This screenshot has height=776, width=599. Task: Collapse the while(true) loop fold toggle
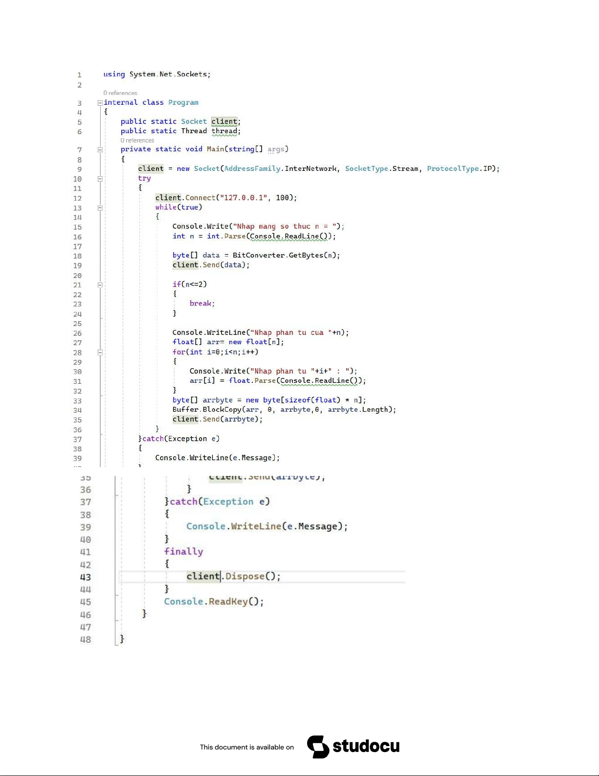(100, 208)
